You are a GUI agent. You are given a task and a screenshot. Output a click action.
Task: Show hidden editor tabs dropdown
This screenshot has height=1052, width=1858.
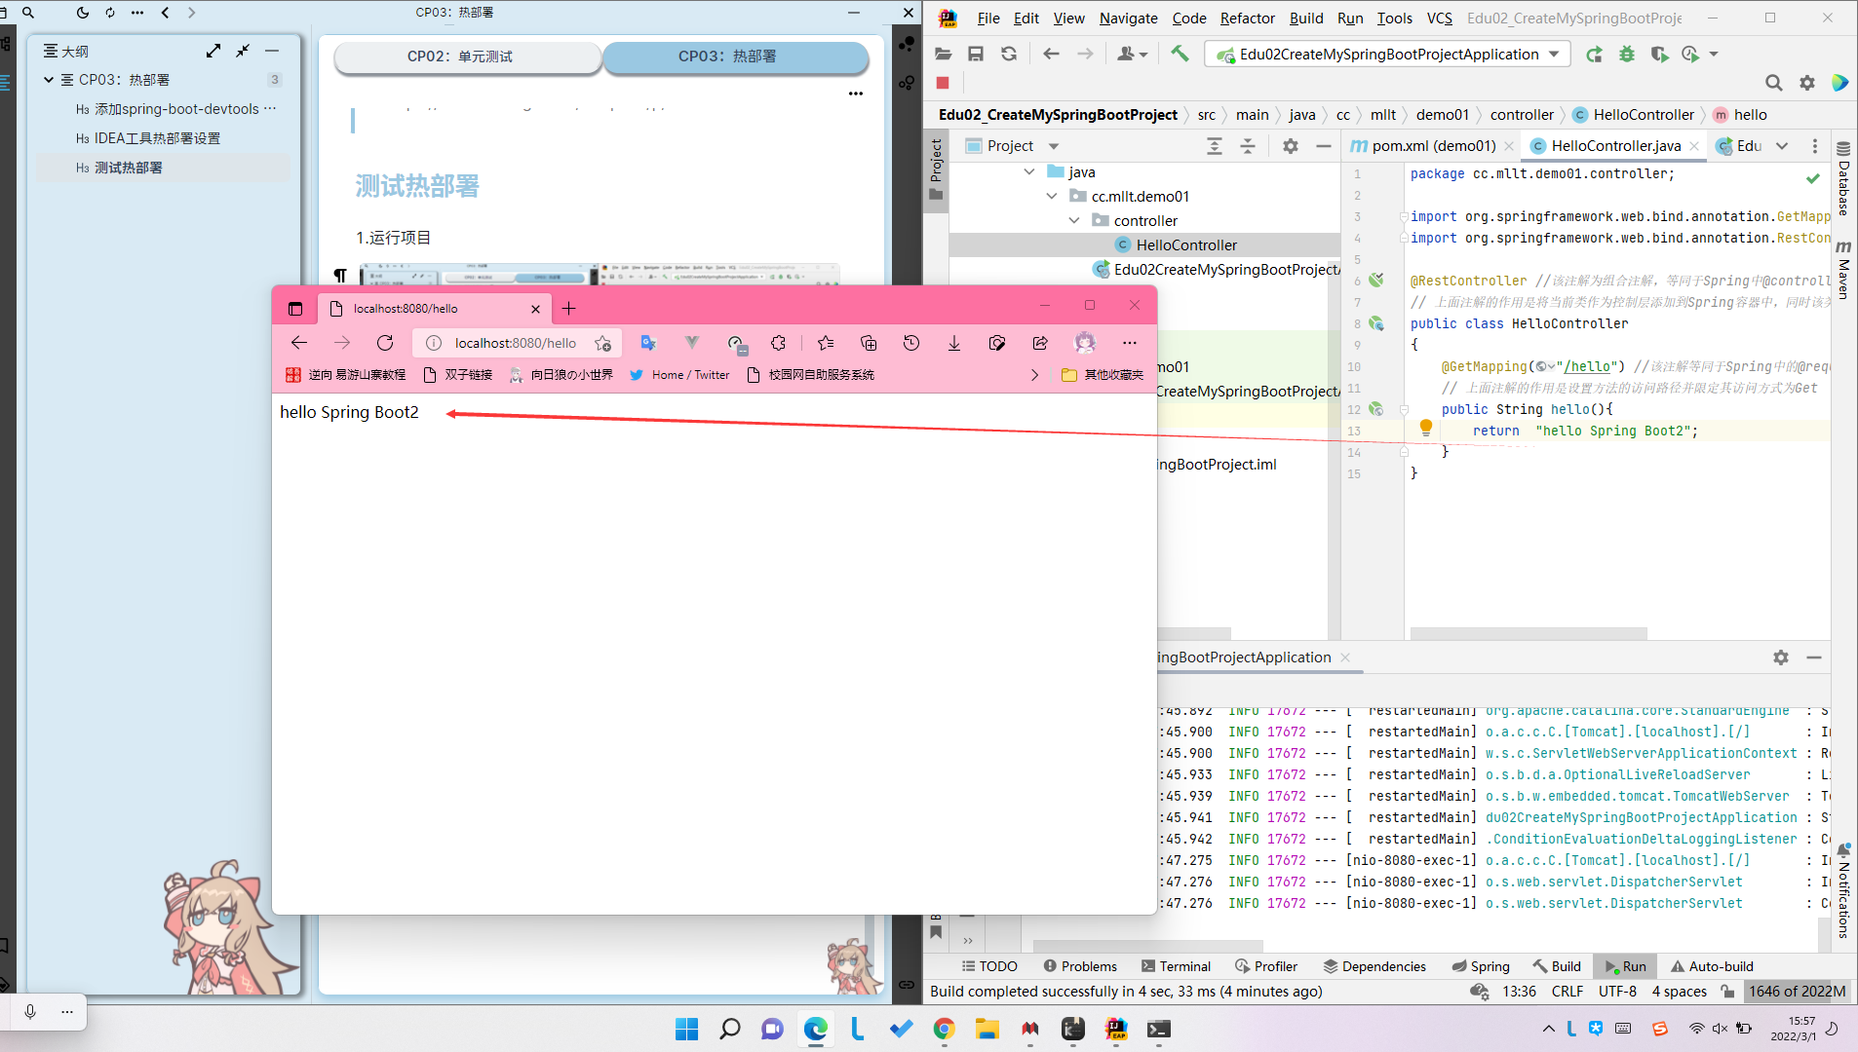coord(1782,145)
